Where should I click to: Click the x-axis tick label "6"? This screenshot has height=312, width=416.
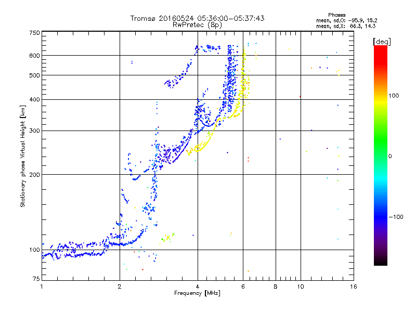click(243, 287)
